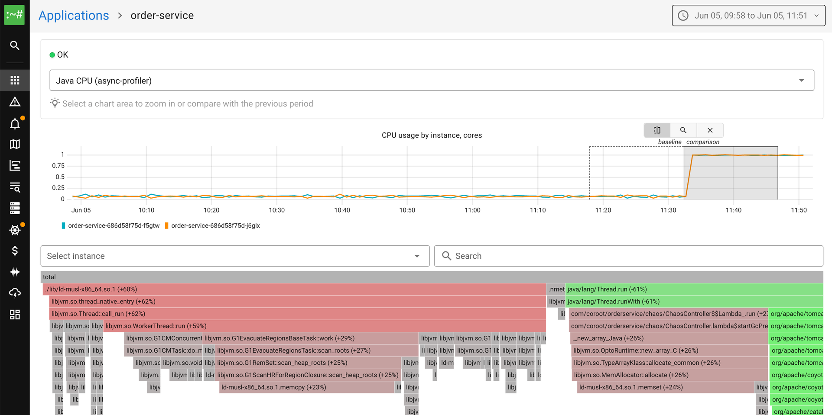
Task: Open the applications grid icon
Action: coord(15,80)
